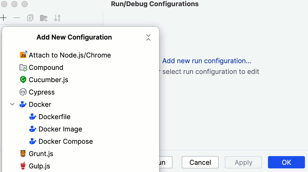Select the Docker whale icon
This screenshot has width=308, height=172.
[23, 104]
